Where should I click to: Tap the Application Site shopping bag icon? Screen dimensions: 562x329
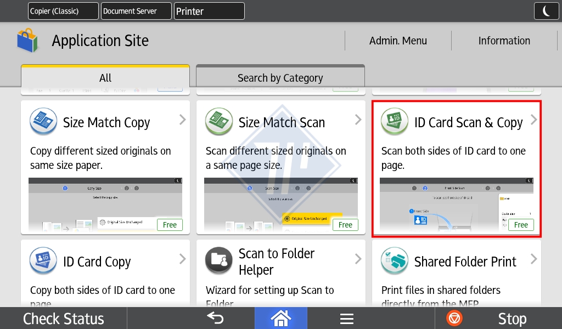tap(28, 41)
